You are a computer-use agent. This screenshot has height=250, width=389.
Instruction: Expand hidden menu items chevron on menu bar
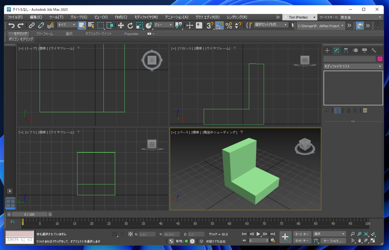coord(278,17)
